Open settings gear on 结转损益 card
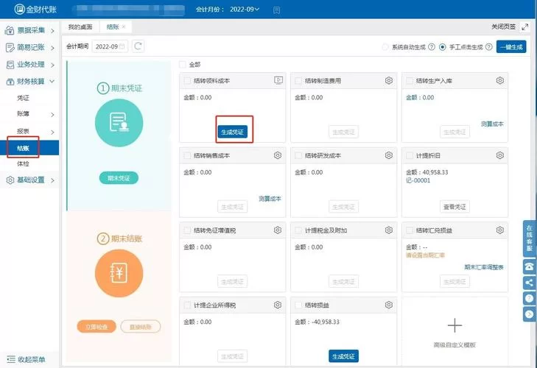Viewport: 537px width, 368px height. click(389, 305)
